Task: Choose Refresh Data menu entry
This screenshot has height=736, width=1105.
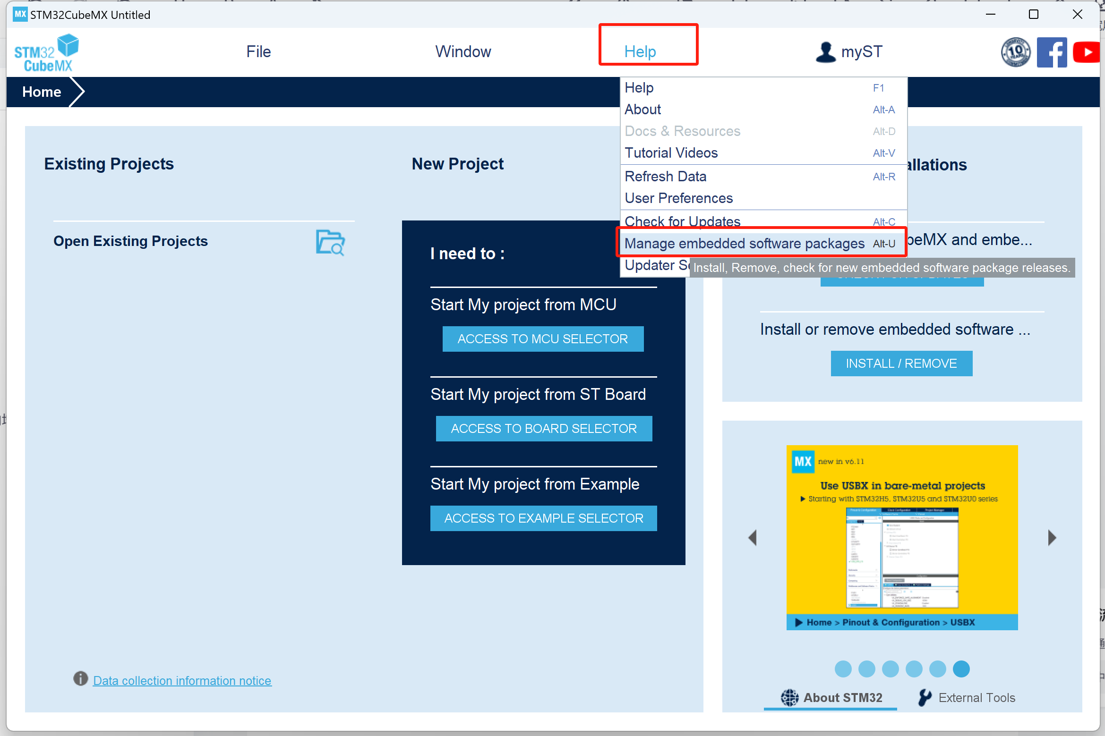Action: pos(763,177)
